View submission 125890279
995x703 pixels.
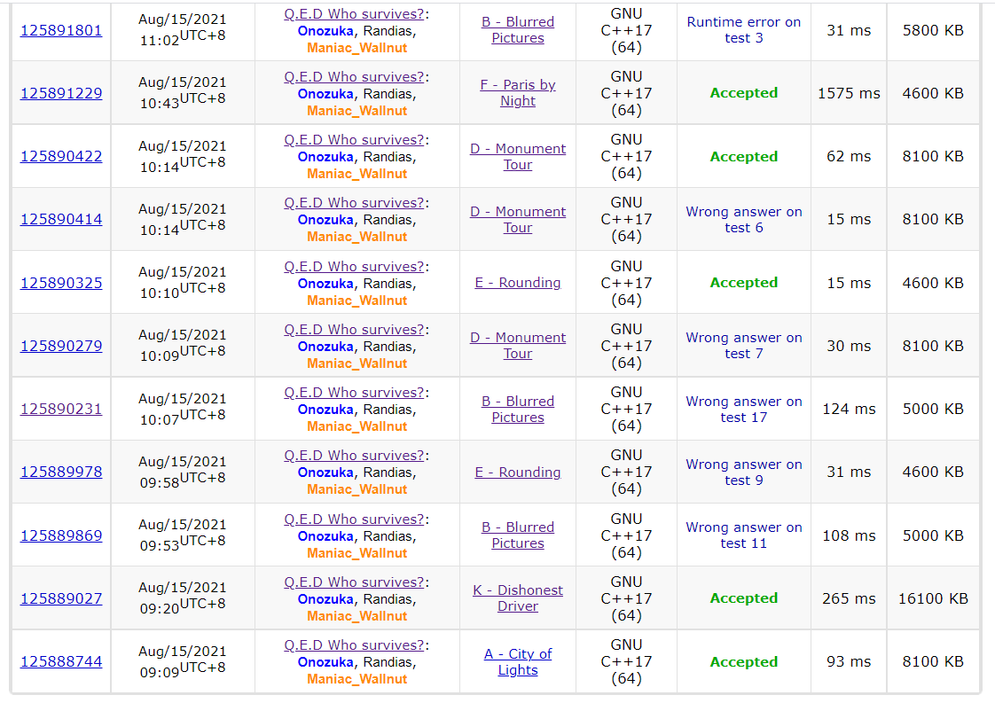pos(61,346)
